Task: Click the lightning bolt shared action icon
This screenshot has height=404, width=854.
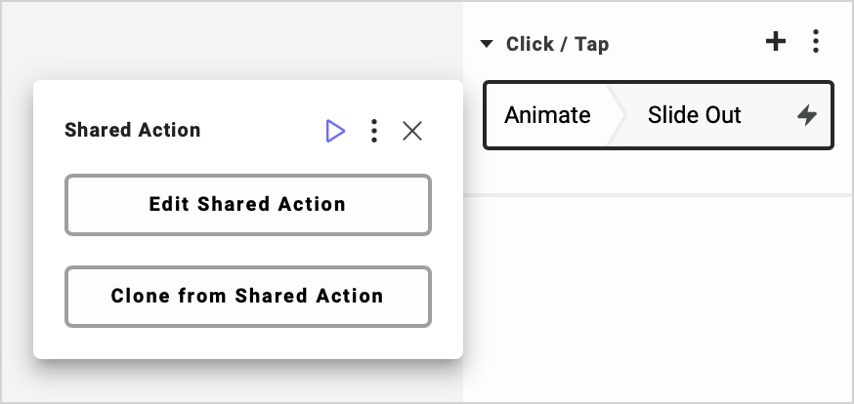Action: click(x=806, y=115)
